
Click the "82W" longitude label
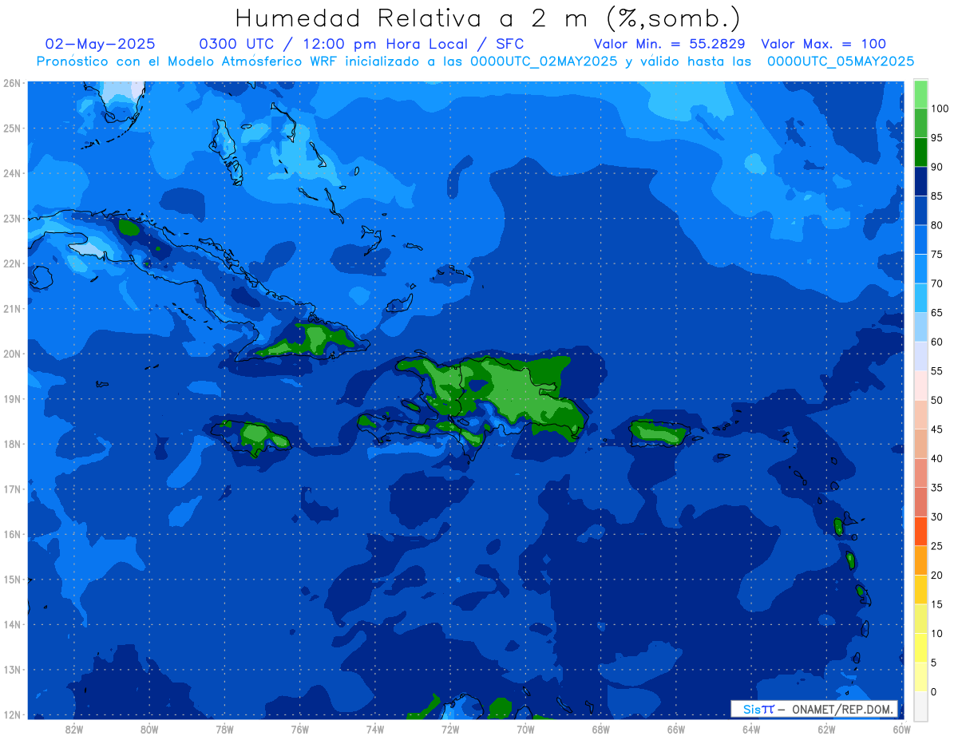pyautogui.click(x=74, y=730)
